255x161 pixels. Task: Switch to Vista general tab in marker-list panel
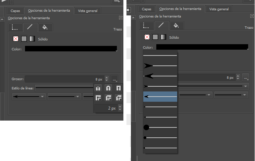click(219, 9)
